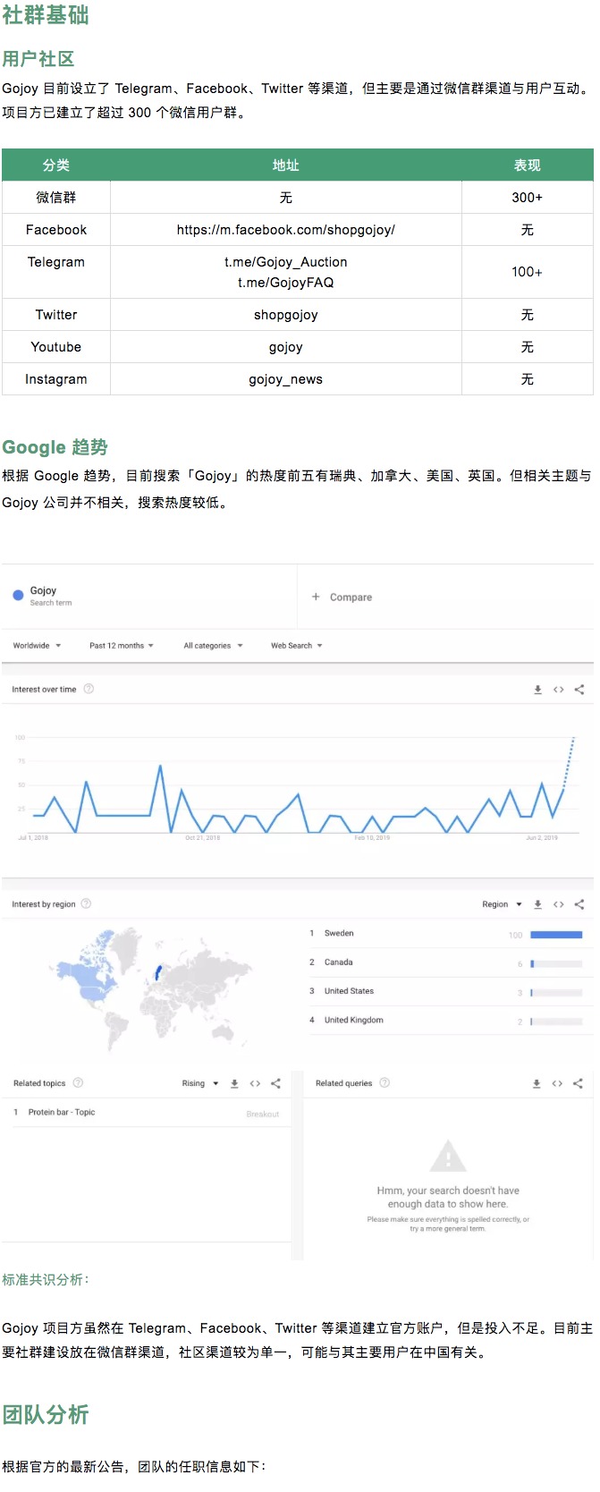Image resolution: width=600 pixels, height=1492 pixels.
Task: Select United Kingdom in the region ranking
Action: click(x=353, y=1020)
